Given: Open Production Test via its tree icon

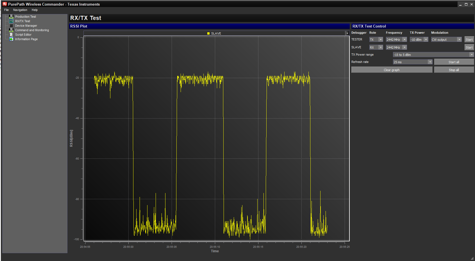Looking at the screenshot, I should tap(11, 17).
